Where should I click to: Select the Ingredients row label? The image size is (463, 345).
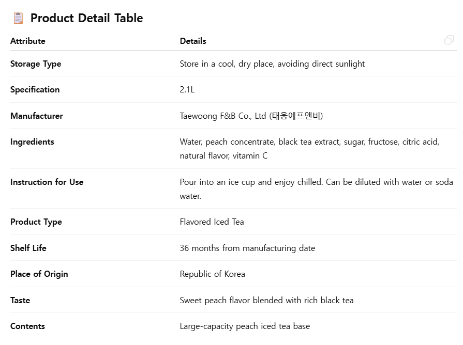coord(32,142)
